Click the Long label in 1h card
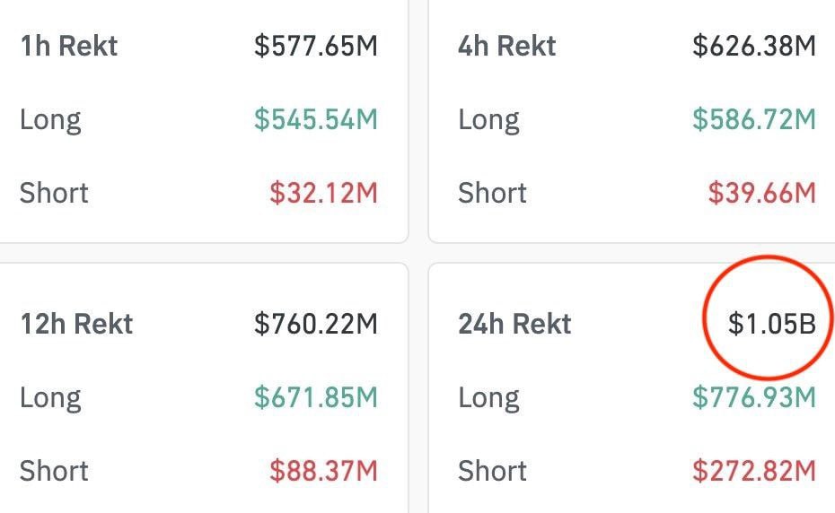Screen dimensions: 835x513 tap(50, 119)
